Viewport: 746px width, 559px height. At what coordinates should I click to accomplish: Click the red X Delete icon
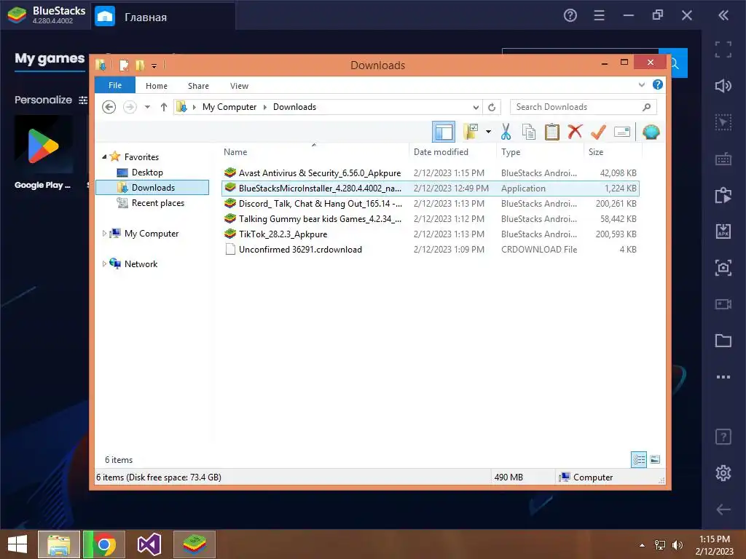tap(576, 131)
